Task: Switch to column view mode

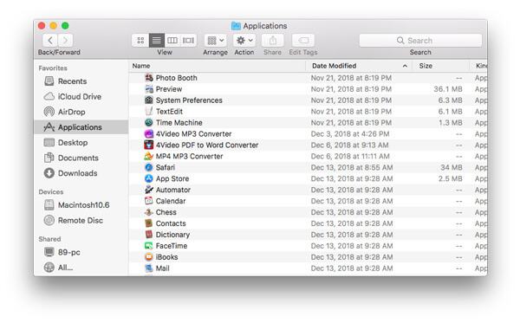Action: (x=172, y=41)
